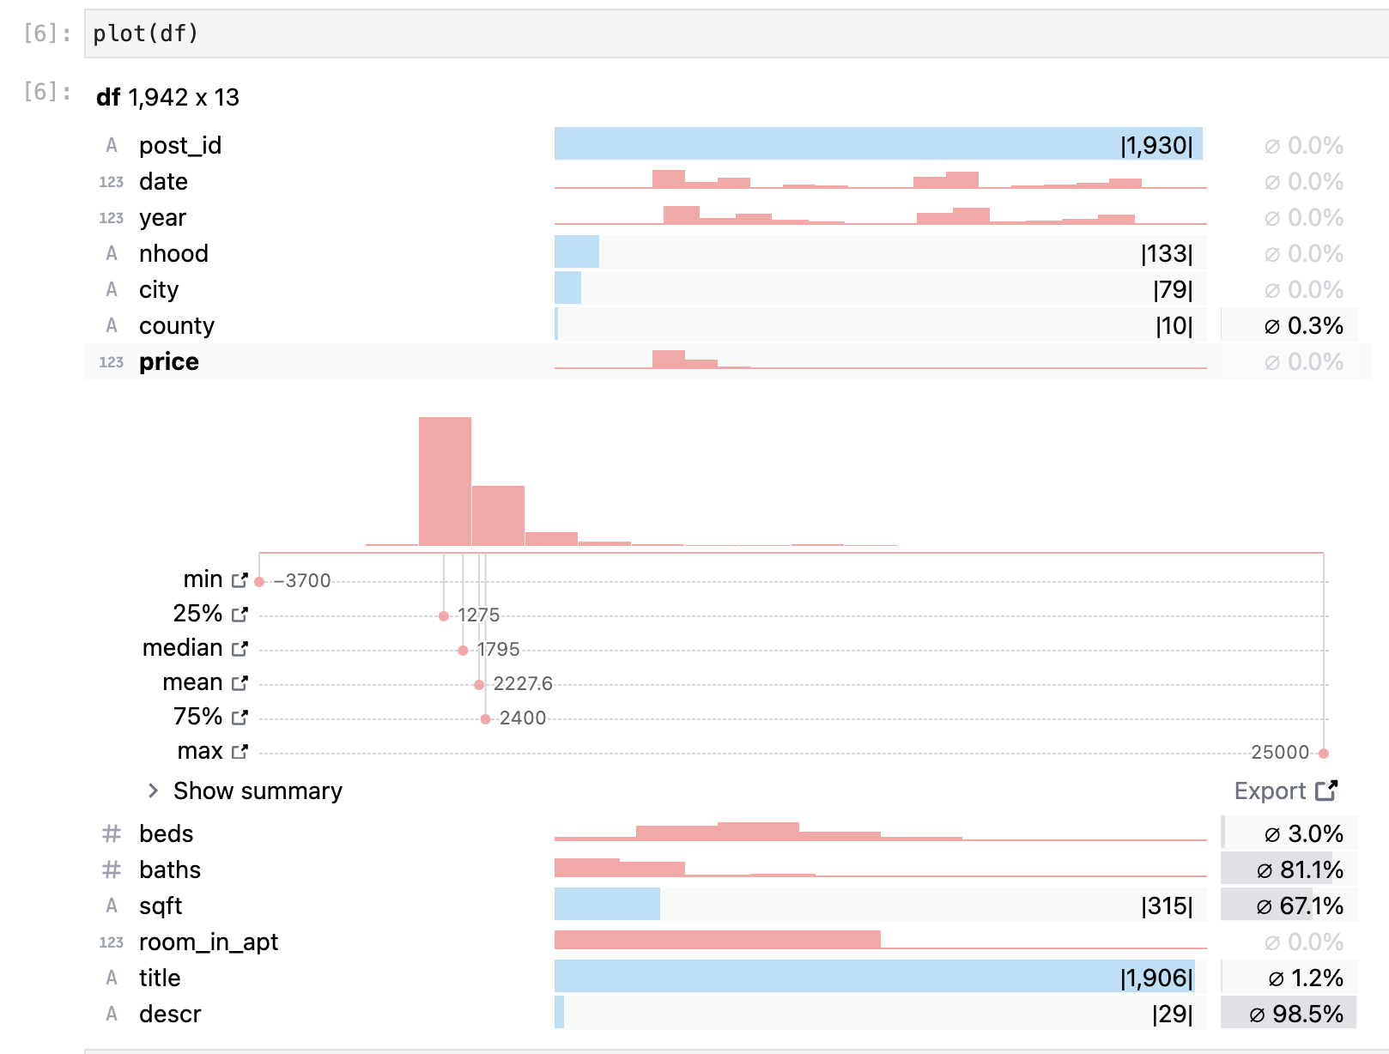
Task: Click the 'A' type icon next to descr
Action: 111,1014
